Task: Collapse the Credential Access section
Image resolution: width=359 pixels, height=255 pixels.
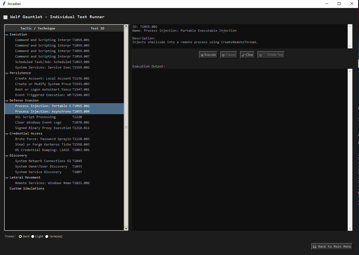Action: 7,134
